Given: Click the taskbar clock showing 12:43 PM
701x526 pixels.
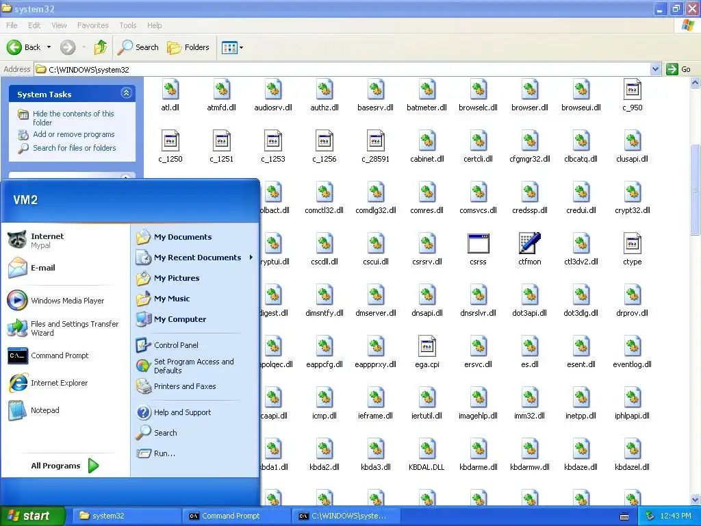Looking at the screenshot, I should point(675,516).
